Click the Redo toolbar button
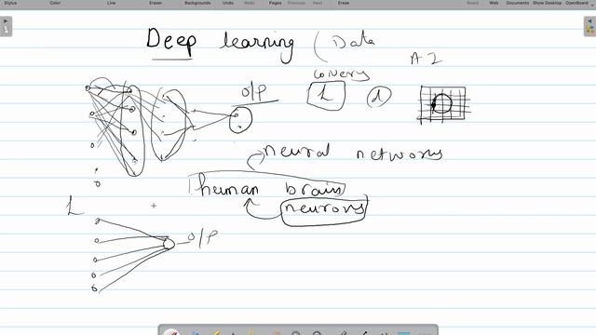 click(250, 3)
